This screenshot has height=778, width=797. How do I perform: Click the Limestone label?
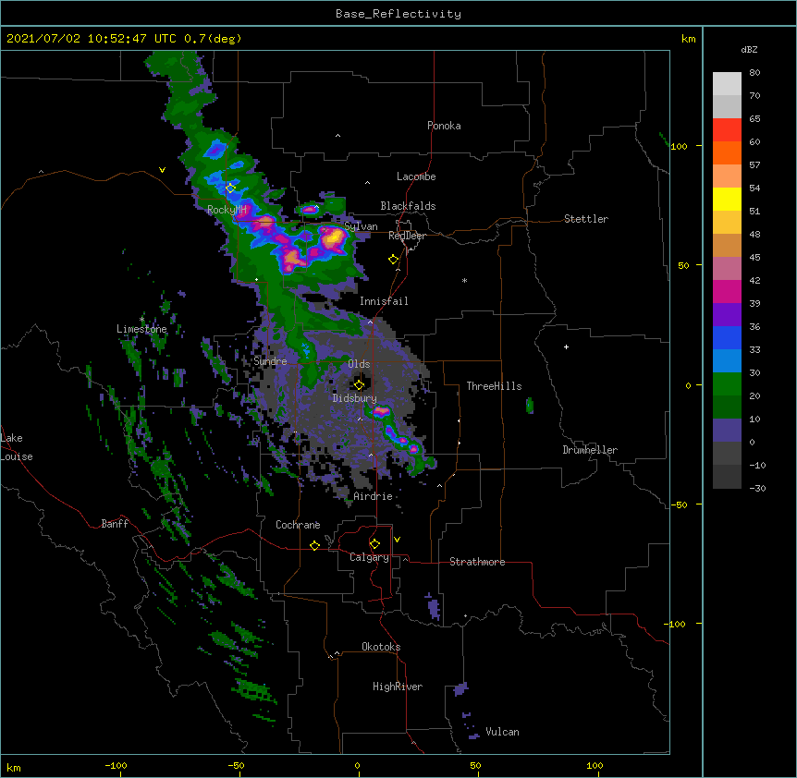click(x=141, y=329)
